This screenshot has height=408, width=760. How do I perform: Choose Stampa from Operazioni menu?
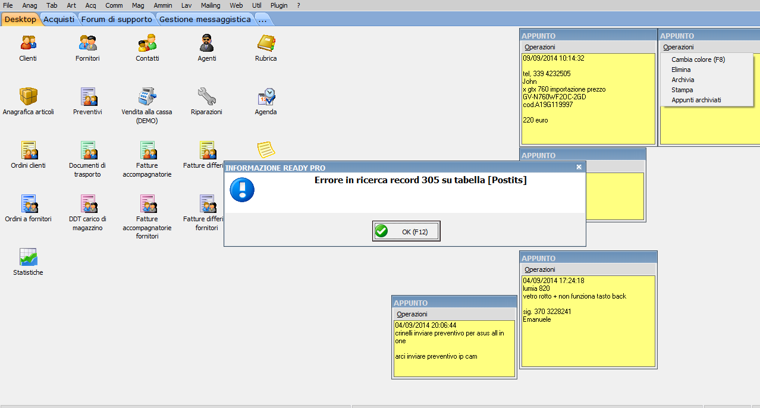tap(682, 90)
